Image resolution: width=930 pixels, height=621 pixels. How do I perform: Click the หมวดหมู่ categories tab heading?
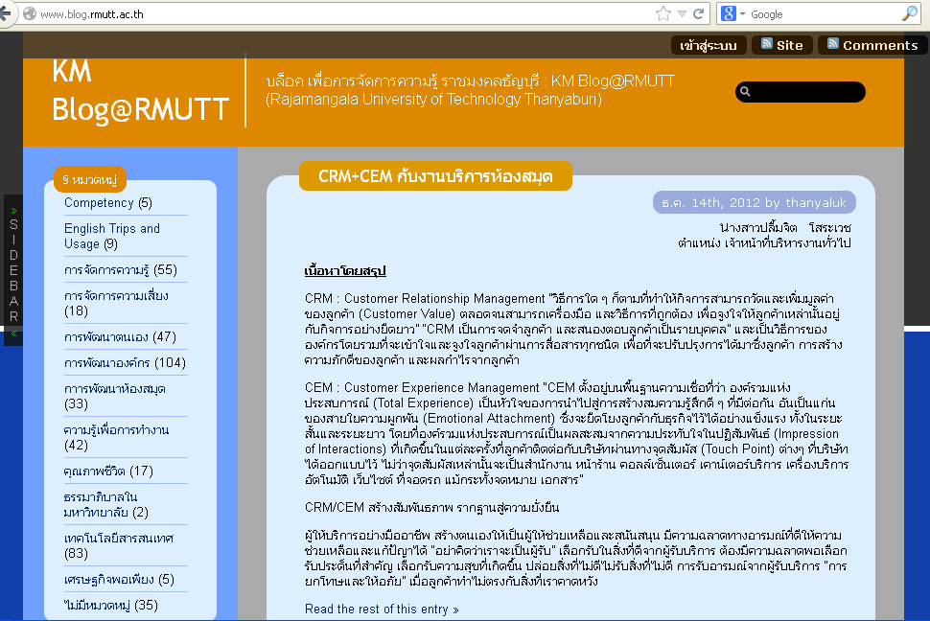(89, 179)
